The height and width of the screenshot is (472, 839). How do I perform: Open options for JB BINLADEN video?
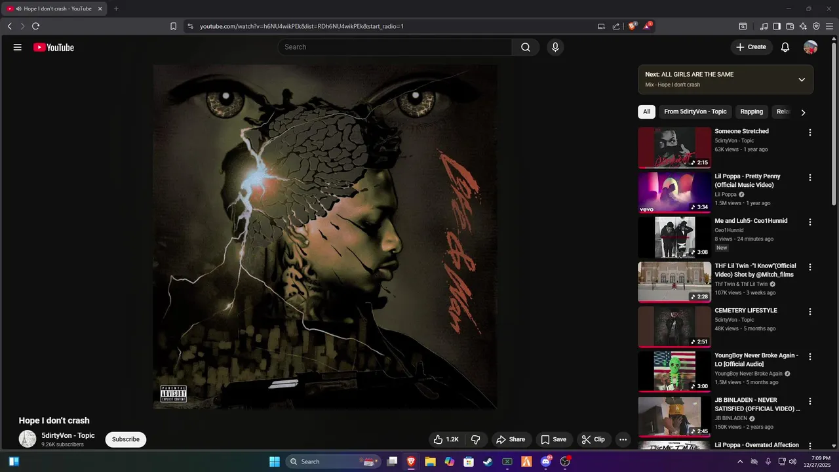[x=810, y=401]
